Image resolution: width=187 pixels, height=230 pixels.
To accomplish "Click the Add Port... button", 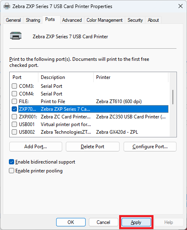I will pyautogui.click(x=36, y=147).
